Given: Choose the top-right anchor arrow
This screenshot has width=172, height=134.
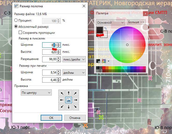Looking at the screenshot, I should (x=76, y=93).
